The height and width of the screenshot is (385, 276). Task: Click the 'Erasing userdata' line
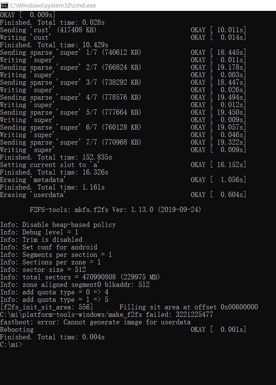point(123,195)
